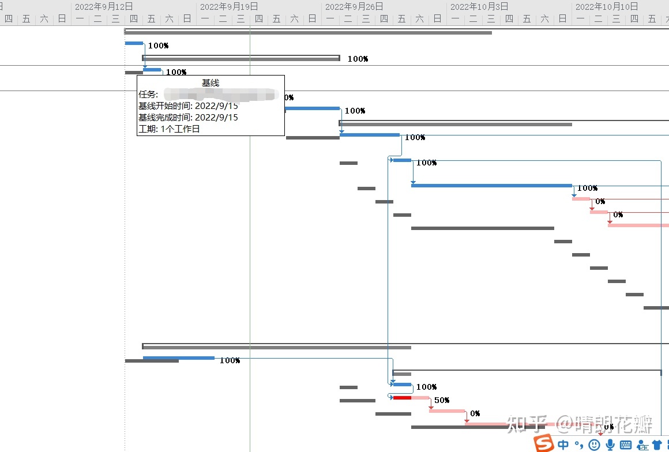
Task: Open the Sogou skin shirt icon
Action: 657,445
